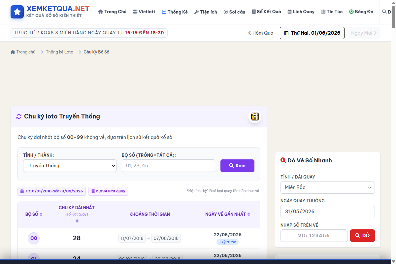Viewport: 396px width, 264px height.
Task: Click the 5,894 lượt quay badge
Action: 108,191
